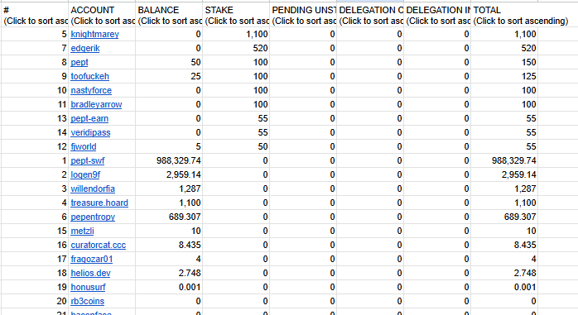Open the pepentropy account link

coord(93,217)
